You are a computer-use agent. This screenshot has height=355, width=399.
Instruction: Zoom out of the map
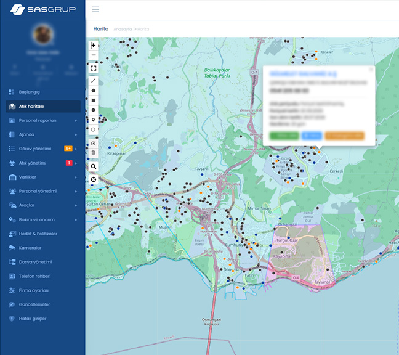point(94,55)
